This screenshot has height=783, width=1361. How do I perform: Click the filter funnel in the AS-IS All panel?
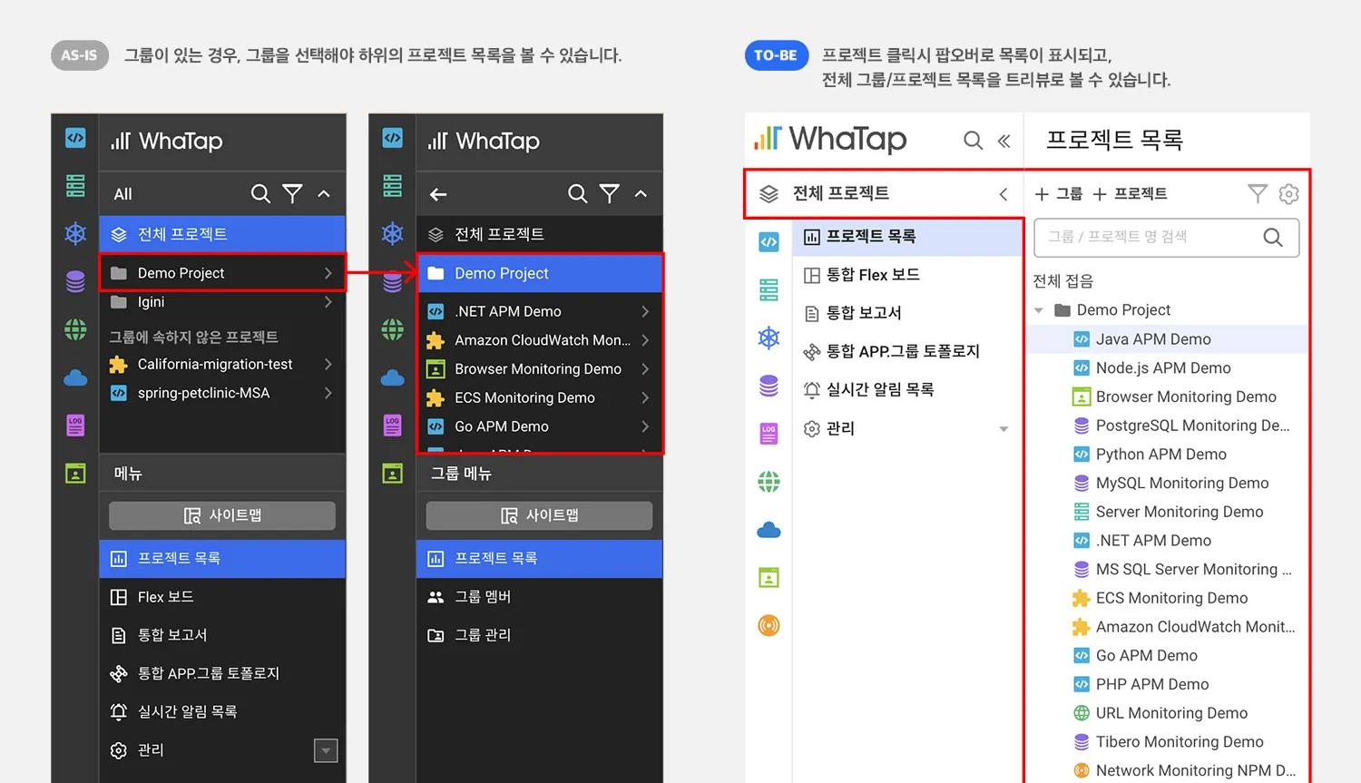click(292, 194)
